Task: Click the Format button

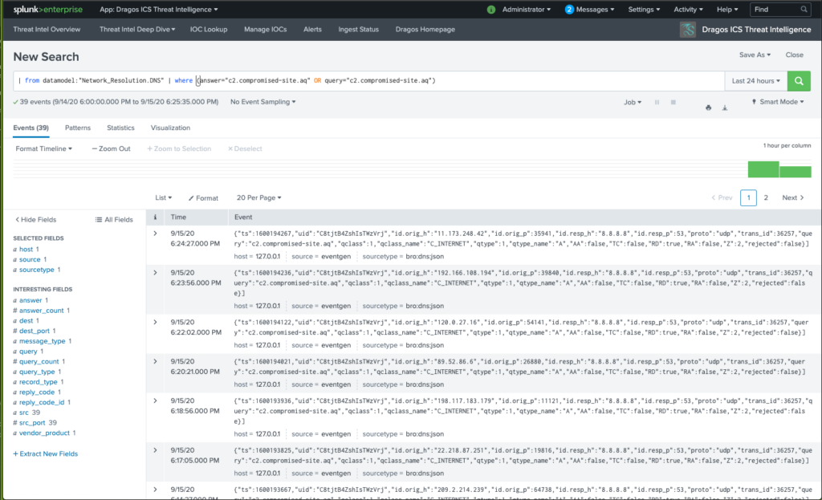Action: pyautogui.click(x=203, y=198)
